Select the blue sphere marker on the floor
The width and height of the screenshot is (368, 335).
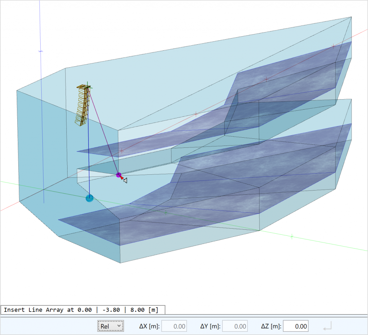89,198
